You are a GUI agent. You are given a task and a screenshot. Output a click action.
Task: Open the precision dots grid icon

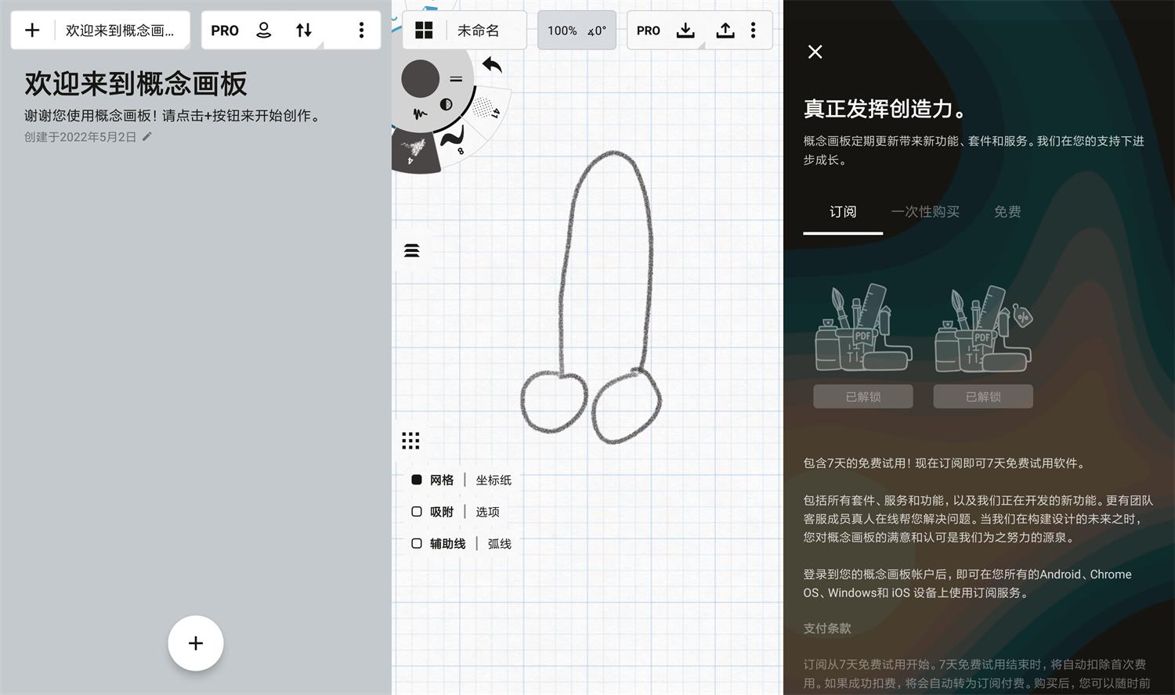410,441
